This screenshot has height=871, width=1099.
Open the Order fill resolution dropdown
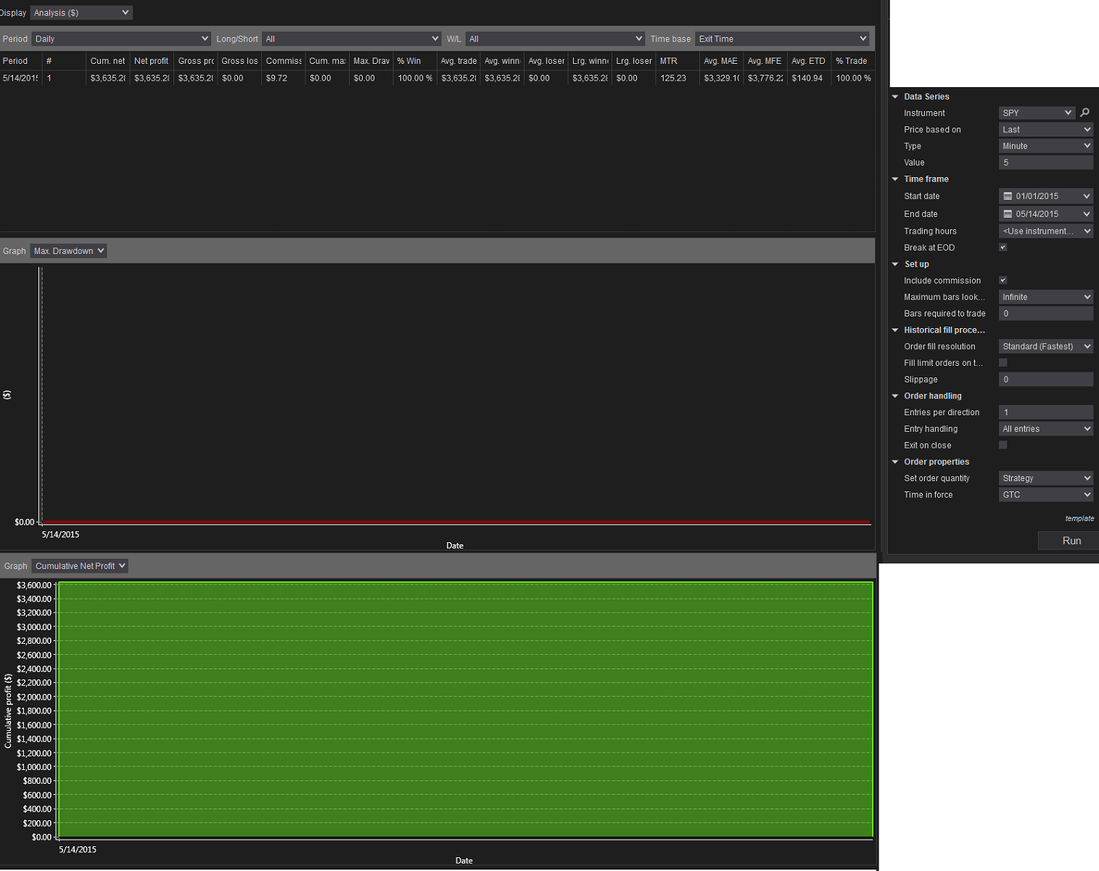point(1046,346)
